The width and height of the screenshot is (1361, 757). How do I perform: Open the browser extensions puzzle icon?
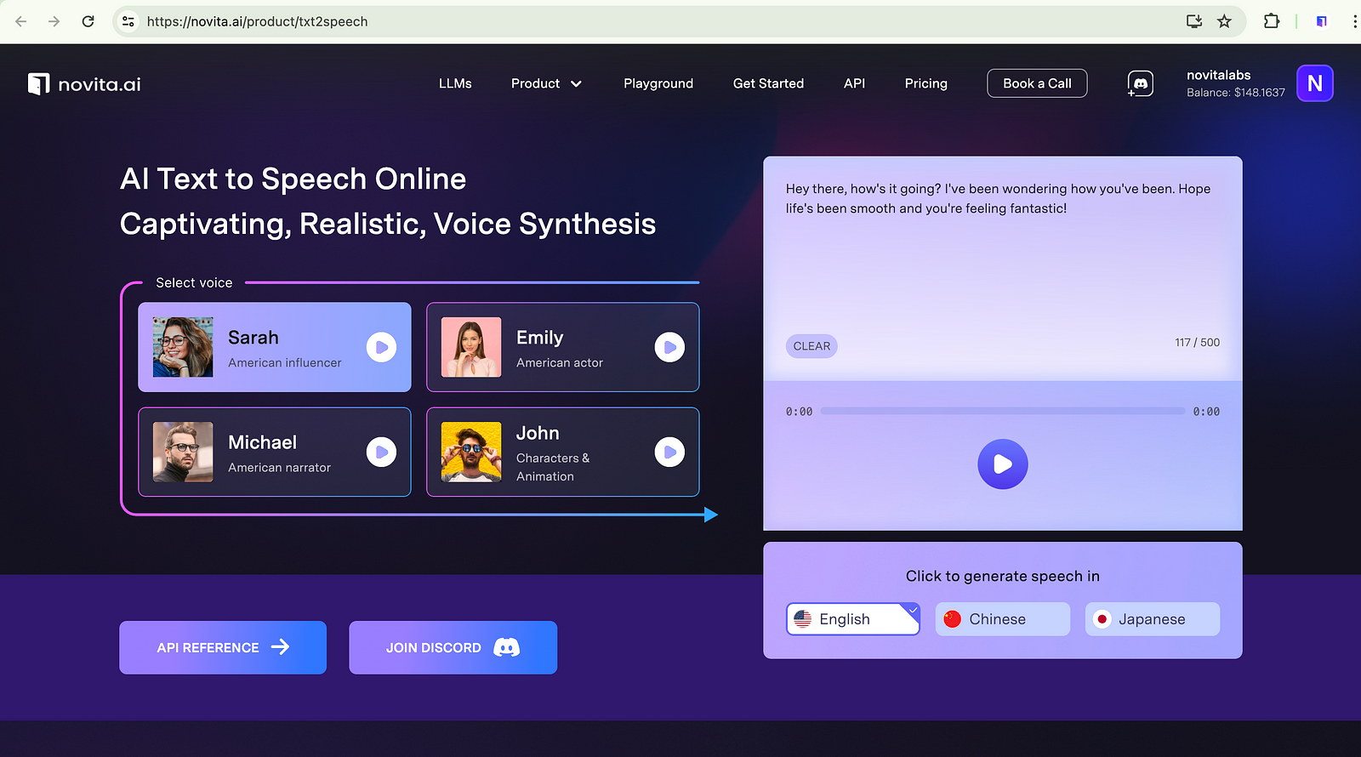(1272, 21)
